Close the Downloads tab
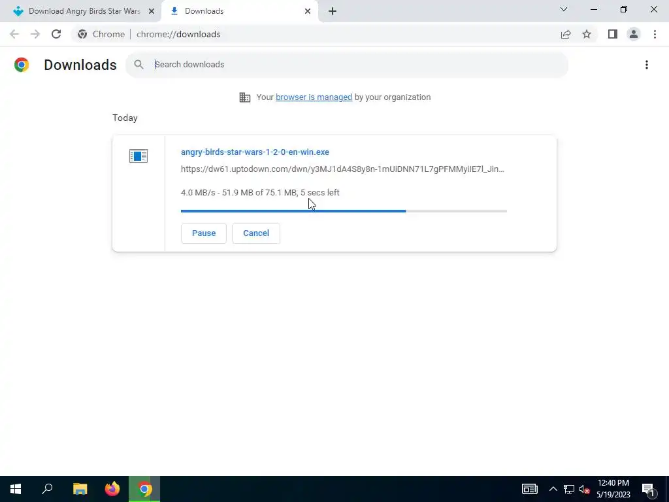The width and height of the screenshot is (669, 502). (308, 11)
